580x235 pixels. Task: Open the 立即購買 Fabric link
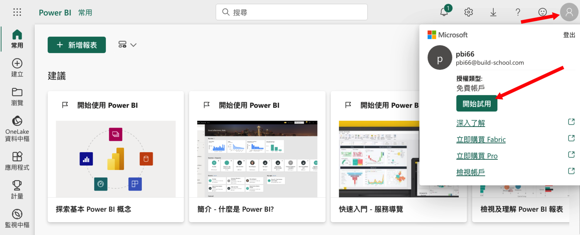coord(481,140)
